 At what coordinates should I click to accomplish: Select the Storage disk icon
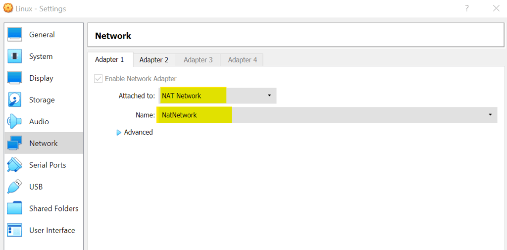(x=14, y=100)
